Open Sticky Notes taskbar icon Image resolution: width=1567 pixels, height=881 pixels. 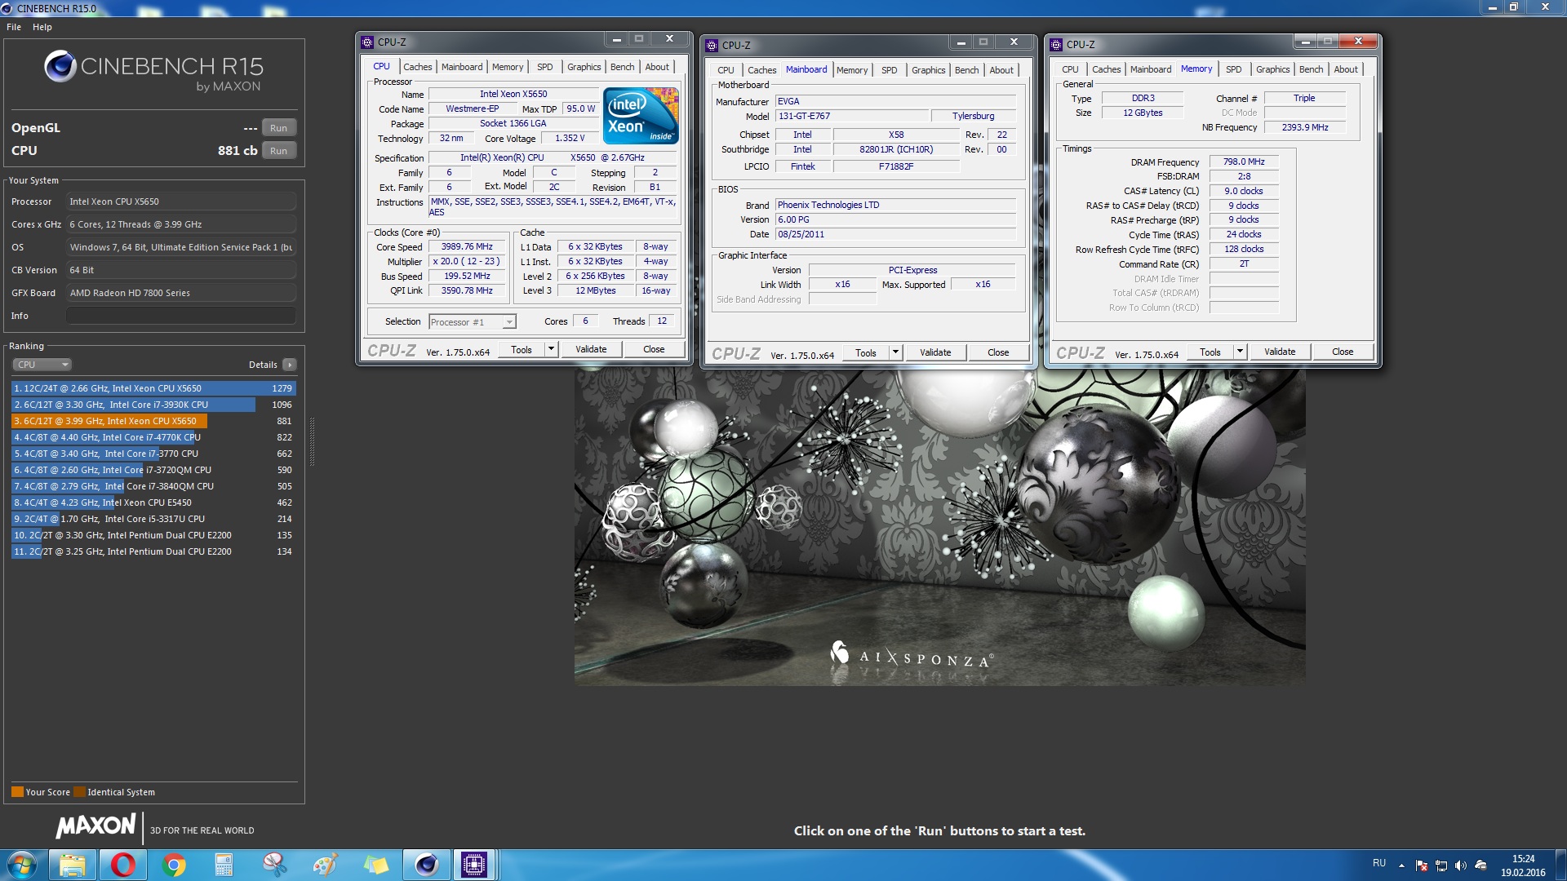[376, 865]
